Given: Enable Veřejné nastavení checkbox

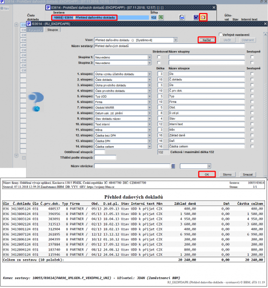Looking at the screenshot, I should coord(220,34).
